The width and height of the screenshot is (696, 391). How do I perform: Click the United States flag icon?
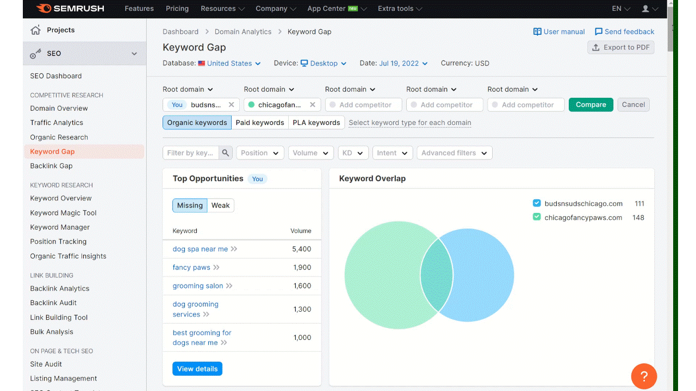pyautogui.click(x=202, y=64)
